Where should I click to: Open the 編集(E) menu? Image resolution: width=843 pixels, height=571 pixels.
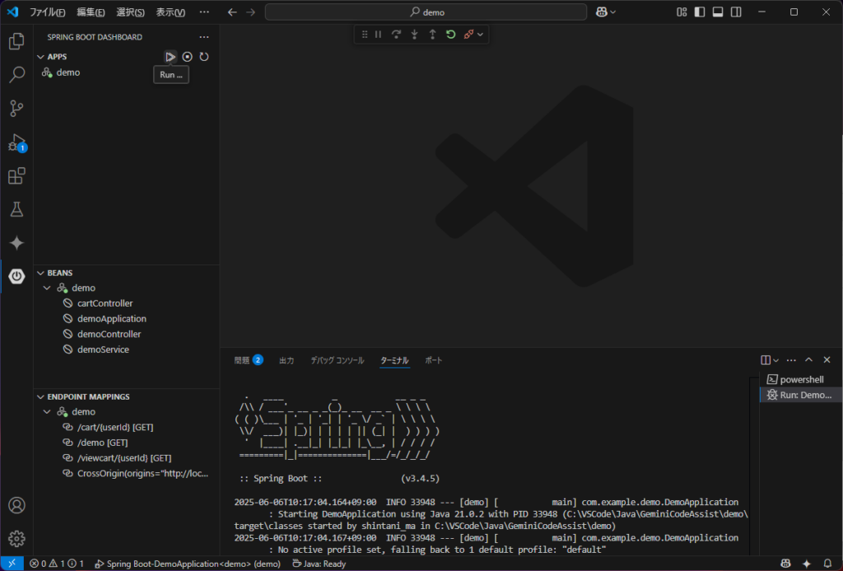[91, 12]
